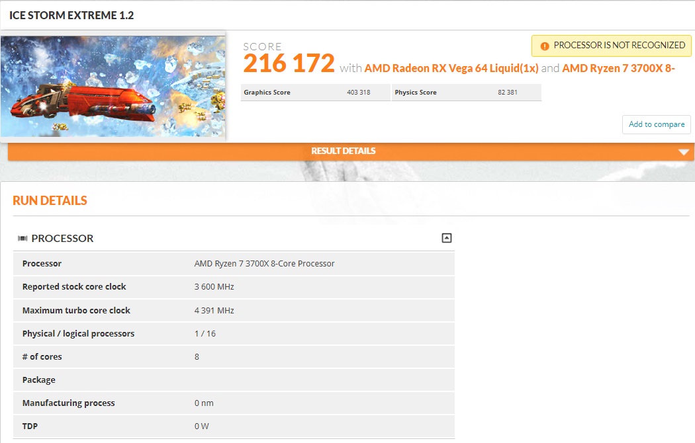Image resolution: width=695 pixels, height=443 pixels.
Task: Click Maximum turbo core clock label
Action: 76,310
